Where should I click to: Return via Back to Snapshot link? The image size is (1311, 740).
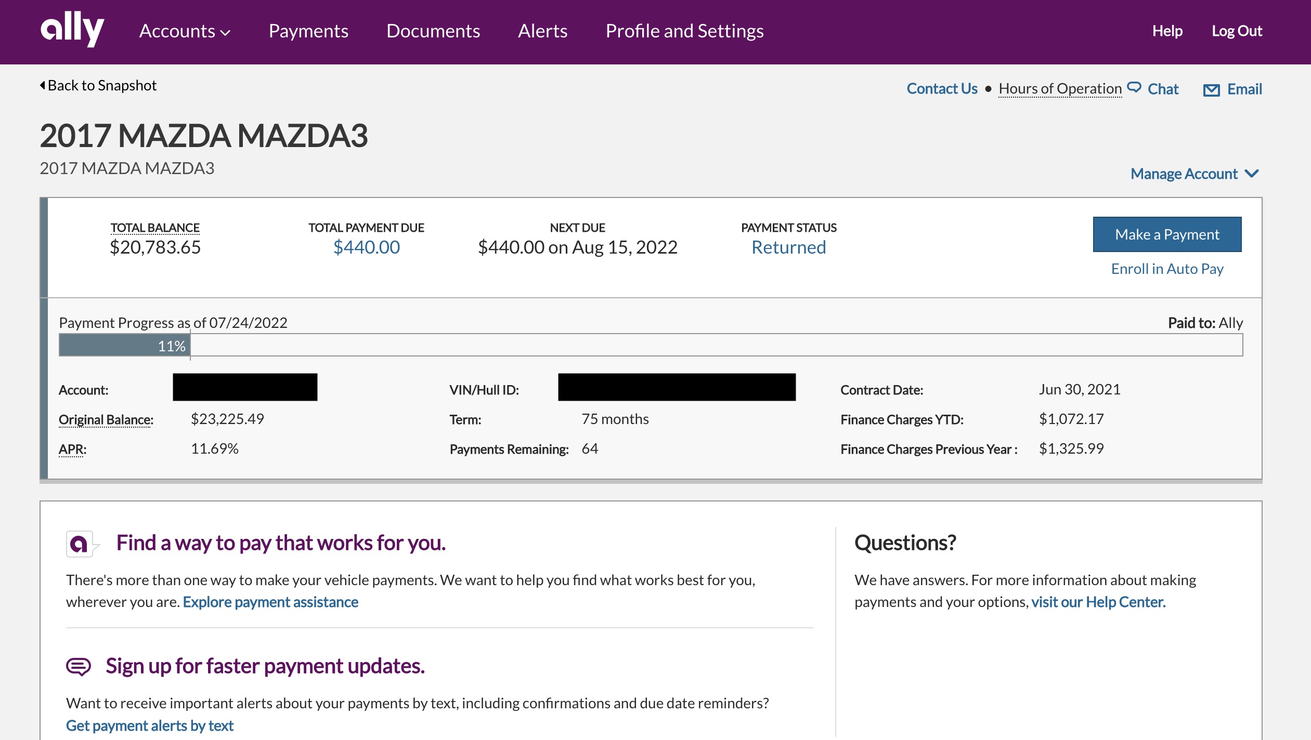(98, 85)
